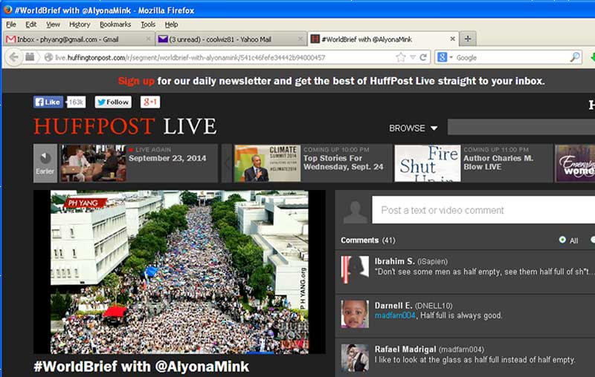Click Author Charles M. Blow LIVE
Viewport: 595px width, 377px height.
[x=498, y=163]
